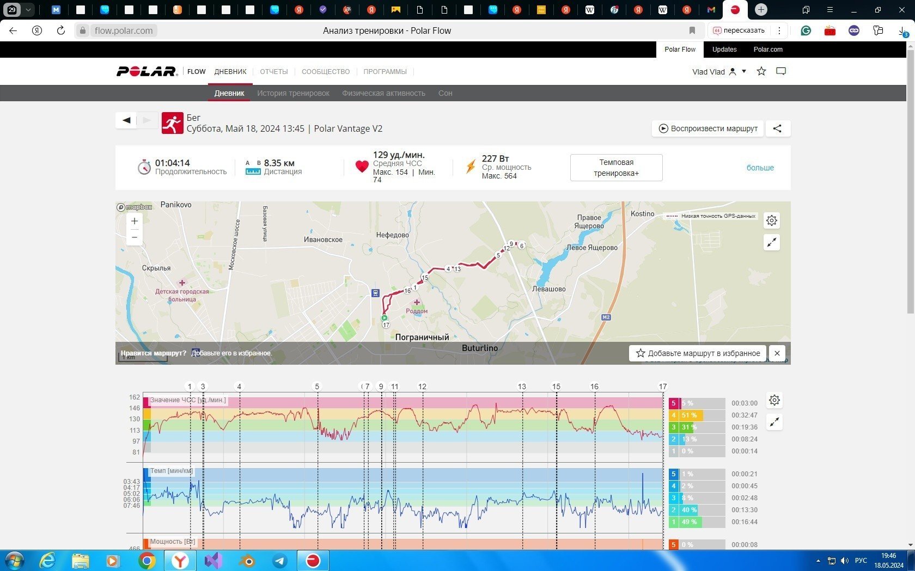
Task: Open Telegram from the taskbar
Action: (x=280, y=561)
